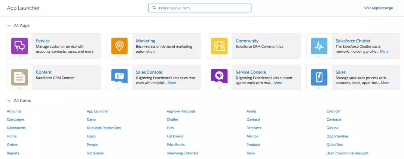Select the Duplicate Record Sets item
This screenshot has height=159, width=404.
click(x=104, y=128)
